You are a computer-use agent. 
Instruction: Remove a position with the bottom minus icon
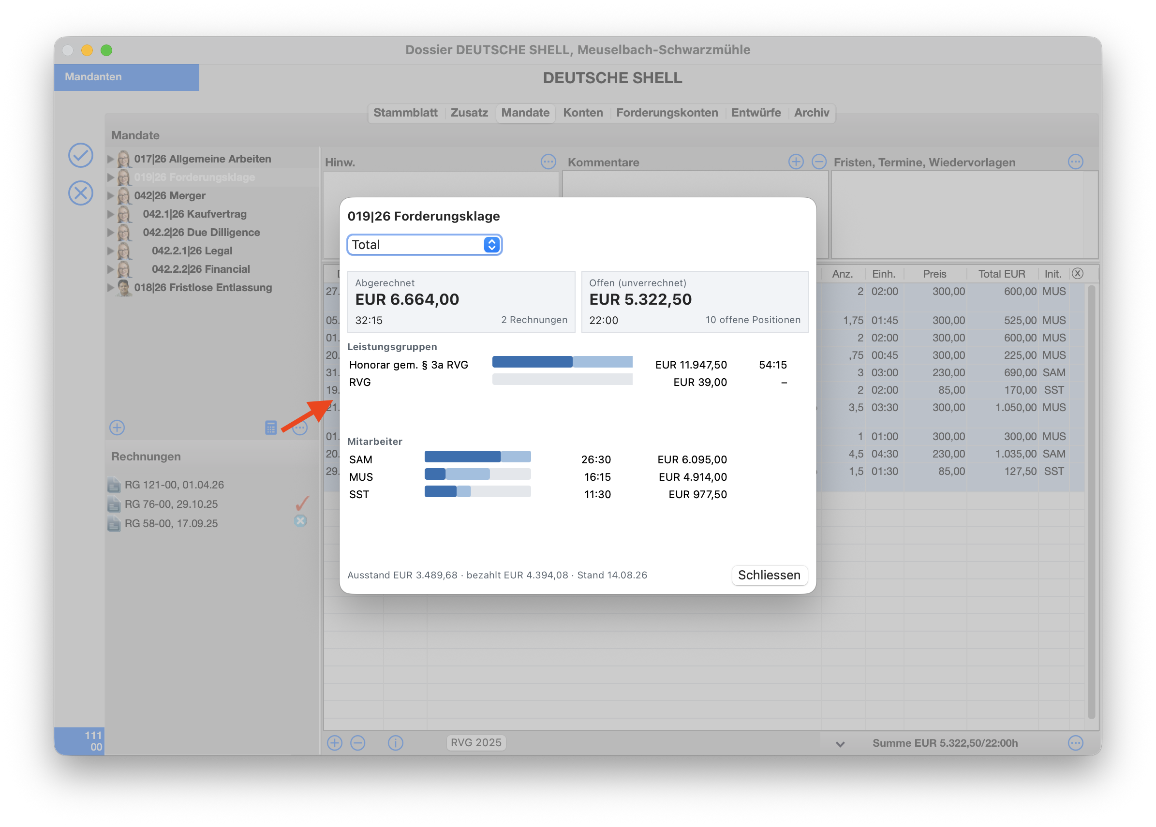coord(358,743)
